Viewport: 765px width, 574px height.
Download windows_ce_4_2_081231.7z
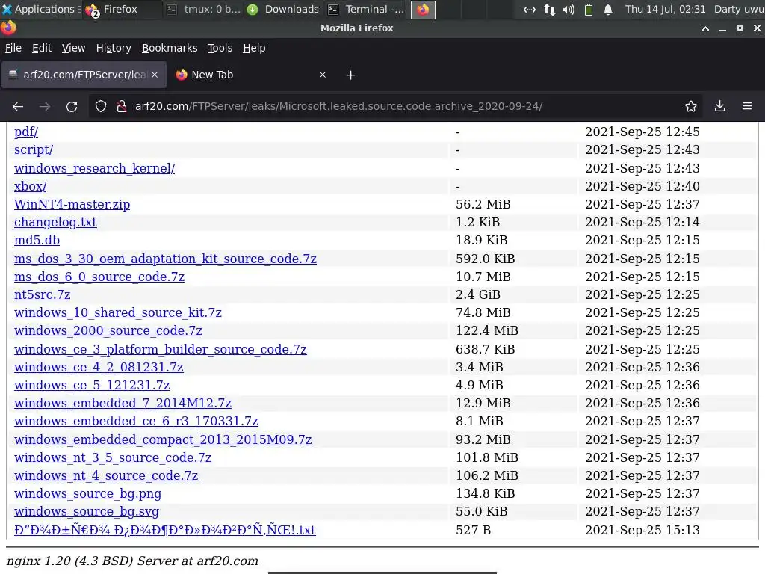99,367
